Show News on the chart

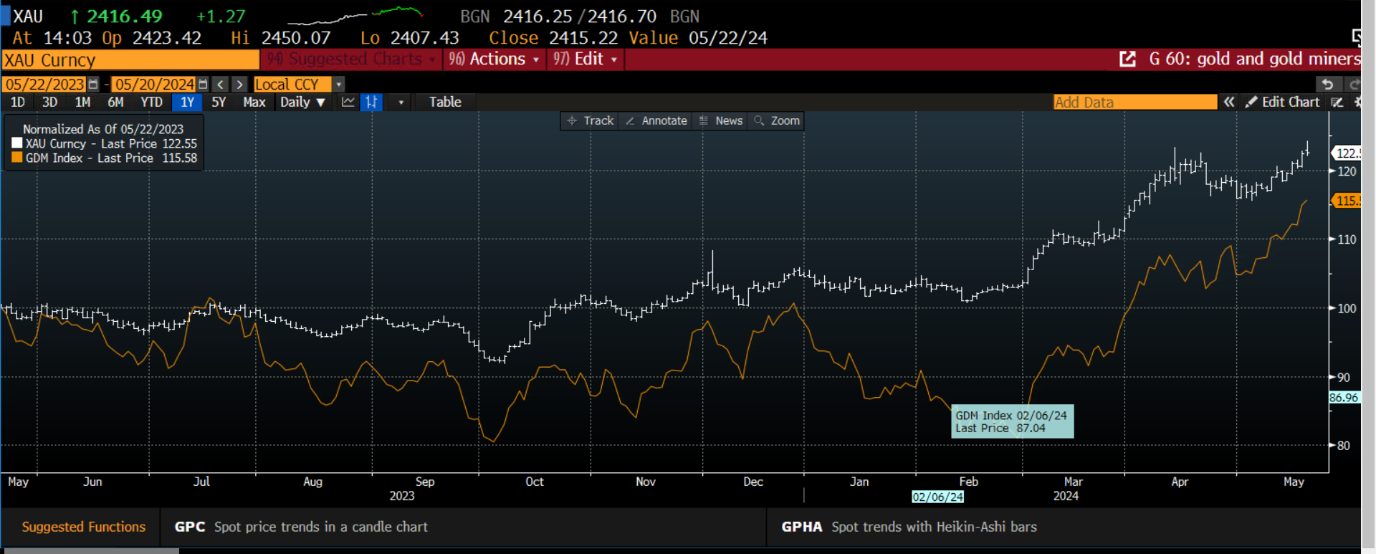(721, 121)
